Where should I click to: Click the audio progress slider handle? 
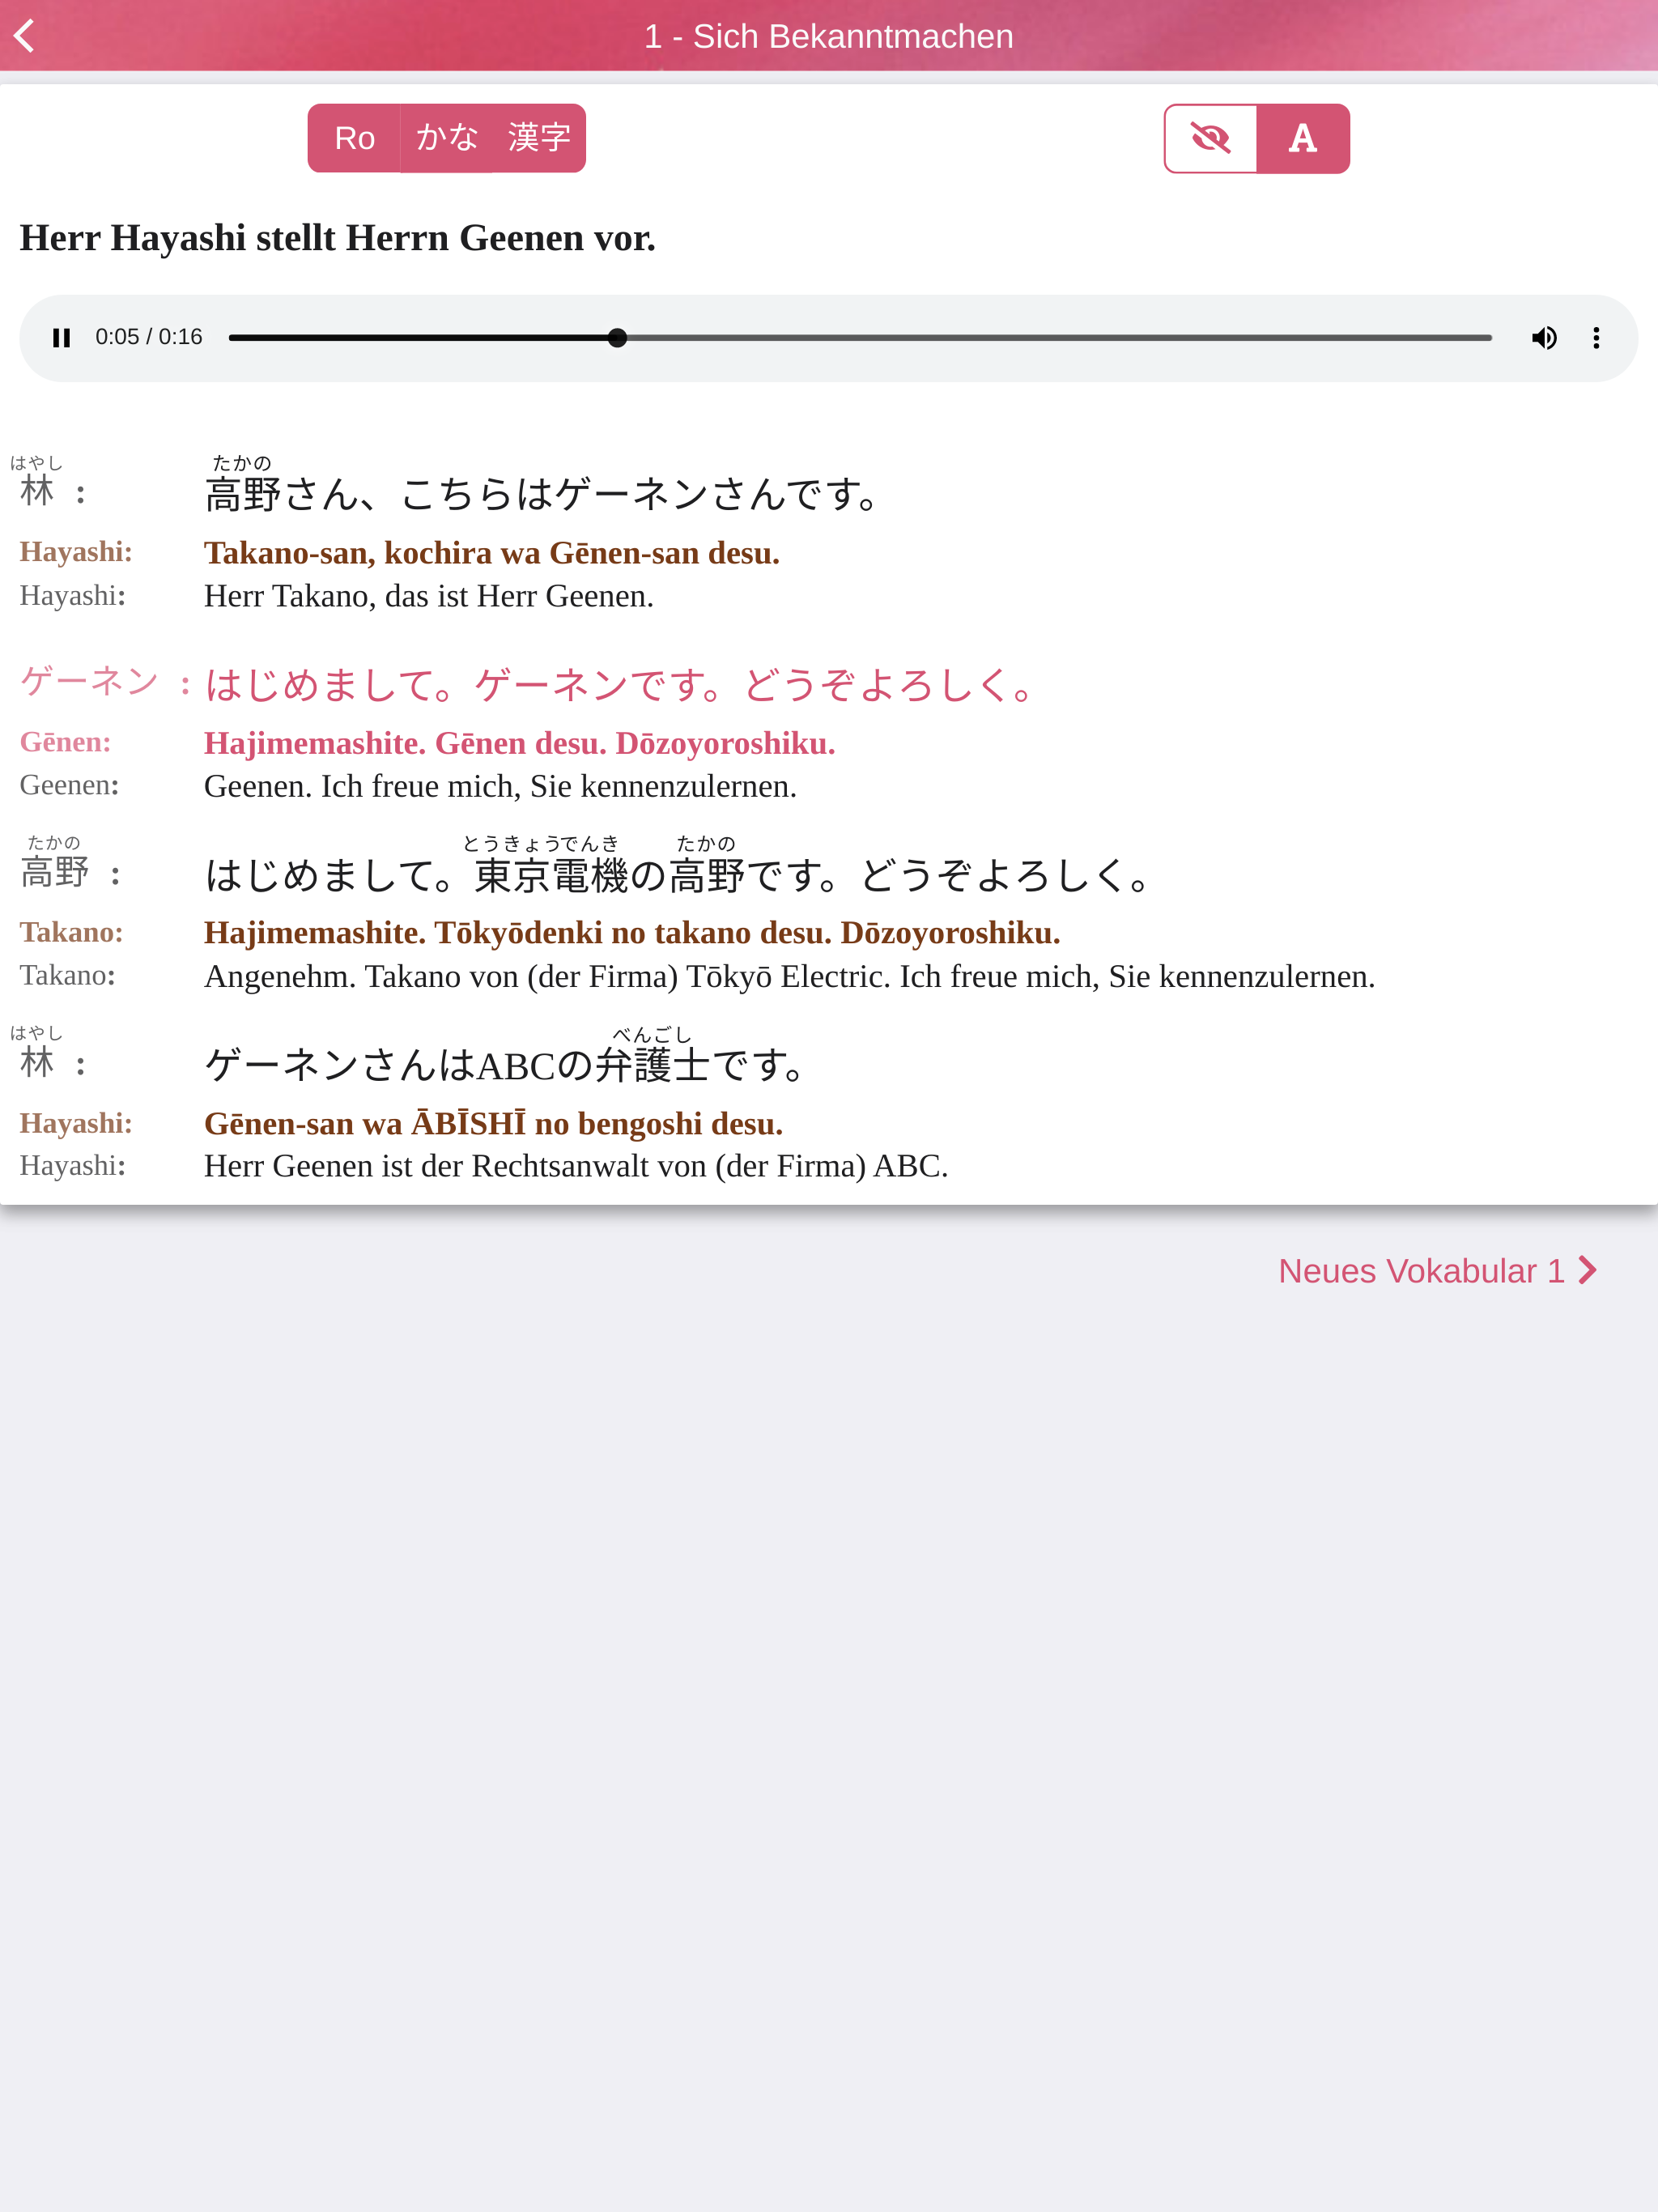click(617, 338)
